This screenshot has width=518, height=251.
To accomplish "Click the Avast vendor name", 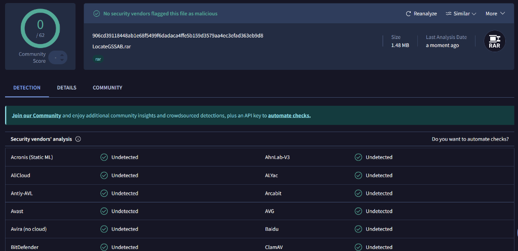I will (x=17, y=211).
